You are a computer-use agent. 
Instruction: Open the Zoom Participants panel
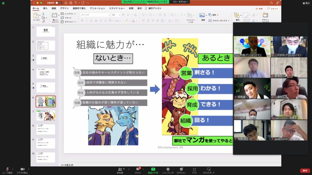point(120,169)
